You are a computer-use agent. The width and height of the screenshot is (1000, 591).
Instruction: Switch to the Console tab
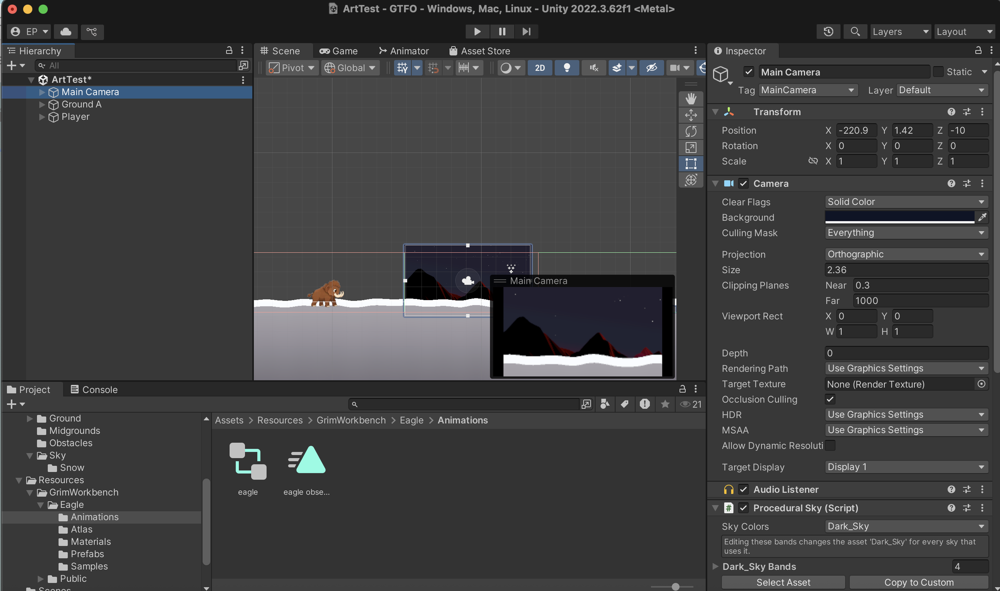(94, 390)
